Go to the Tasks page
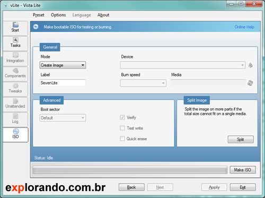This screenshot has height=198, width=265. click(x=15, y=43)
